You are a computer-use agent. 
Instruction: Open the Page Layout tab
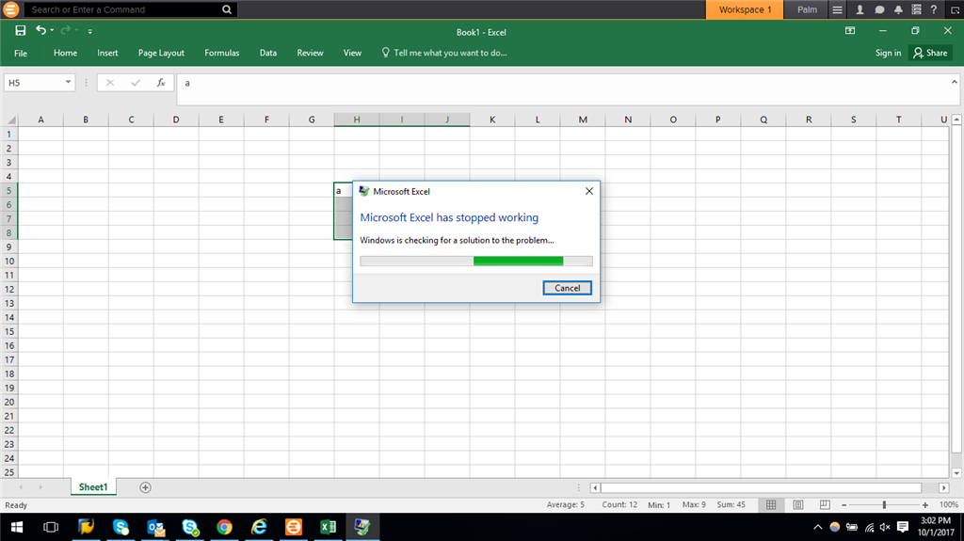(161, 53)
